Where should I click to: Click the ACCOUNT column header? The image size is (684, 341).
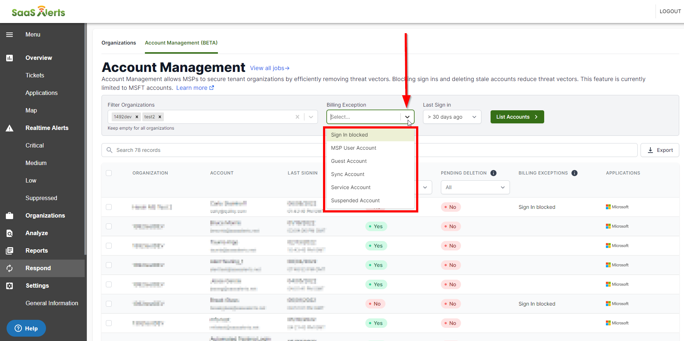222,173
